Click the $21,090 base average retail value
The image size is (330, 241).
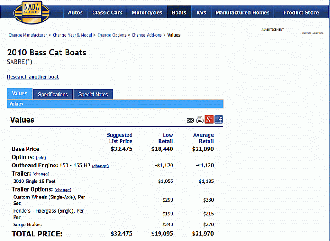[x=203, y=149]
